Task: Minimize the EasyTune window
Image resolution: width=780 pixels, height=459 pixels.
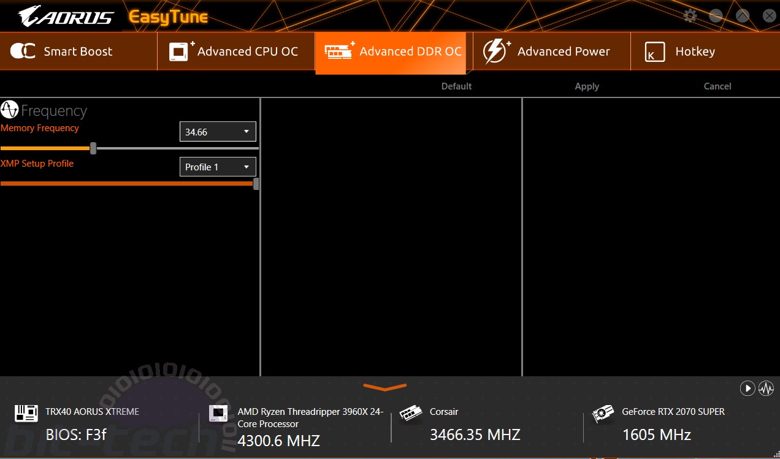Action: [x=716, y=16]
